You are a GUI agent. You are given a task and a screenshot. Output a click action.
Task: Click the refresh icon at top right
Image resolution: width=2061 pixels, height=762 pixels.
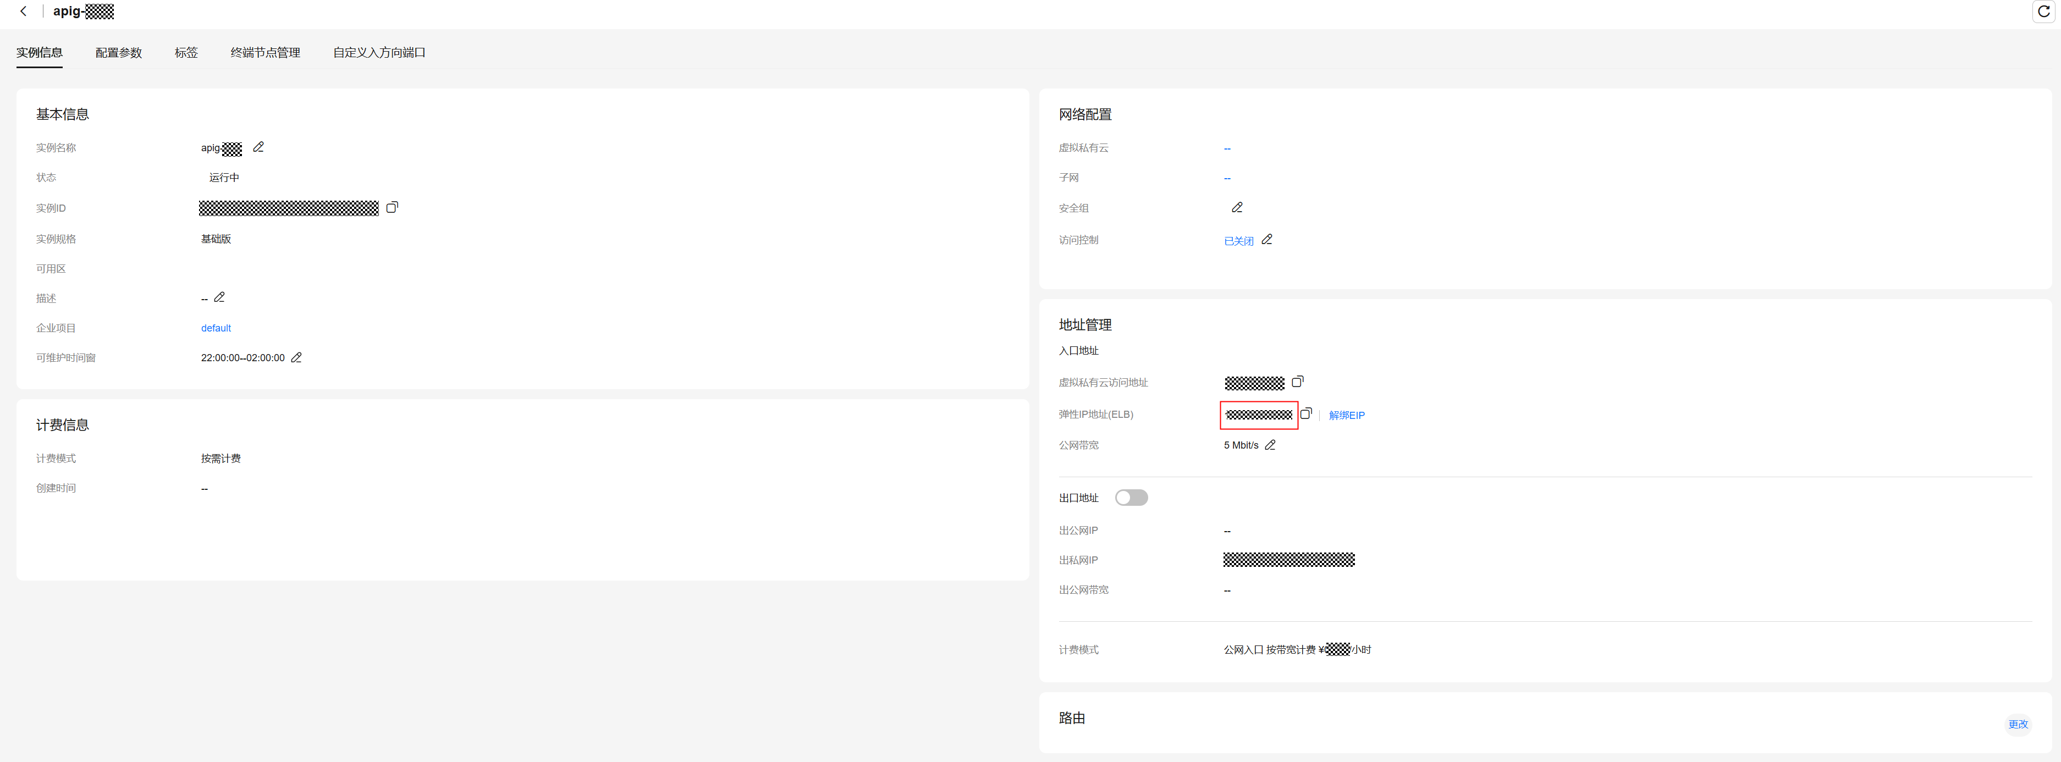(x=2043, y=11)
